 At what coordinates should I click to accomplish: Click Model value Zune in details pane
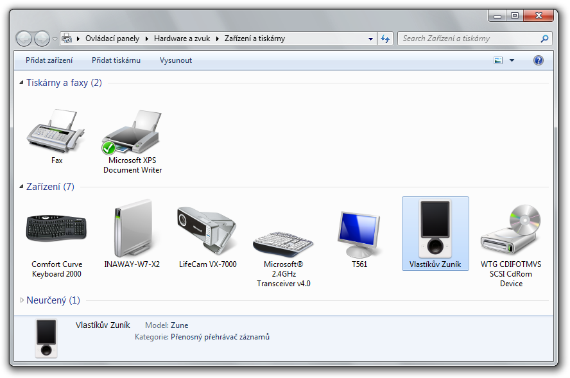point(180,325)
